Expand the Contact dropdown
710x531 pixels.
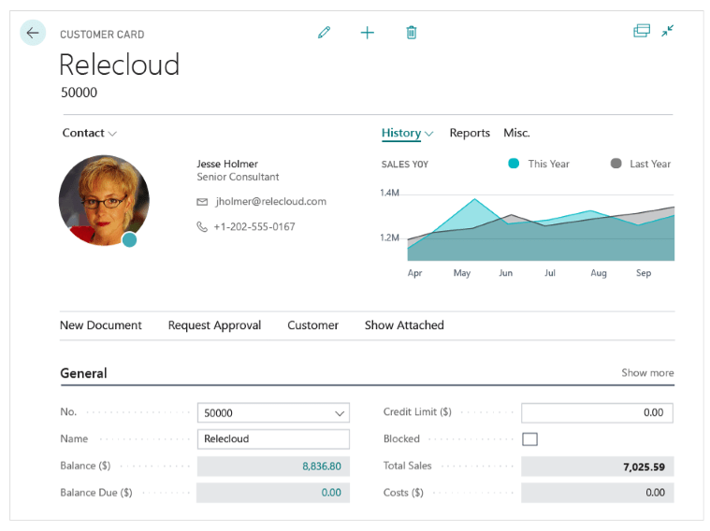click(90, 134)
